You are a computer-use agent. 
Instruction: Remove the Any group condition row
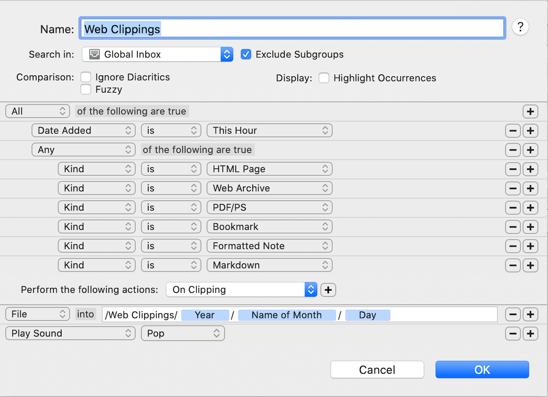[512, 150]
